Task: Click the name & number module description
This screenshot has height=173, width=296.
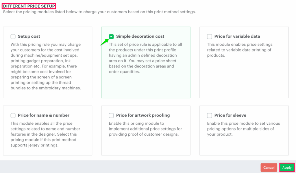Action: click(45, 134)
